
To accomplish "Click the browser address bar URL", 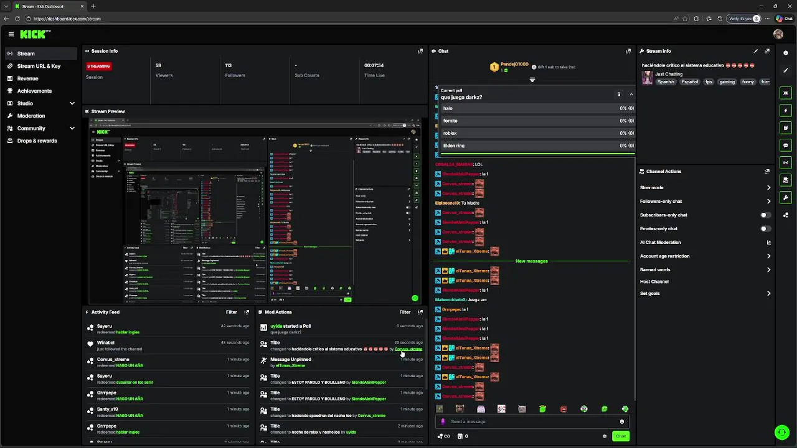I will (x=67, y=19).
